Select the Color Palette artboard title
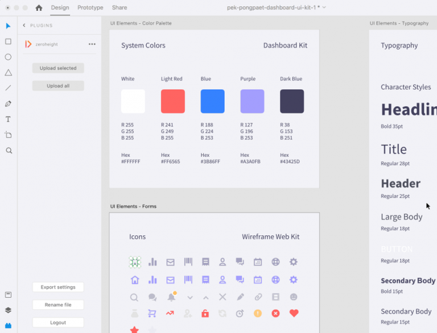Screen dimensions: 437x333 pyautogui.click(x=141, y=23)
